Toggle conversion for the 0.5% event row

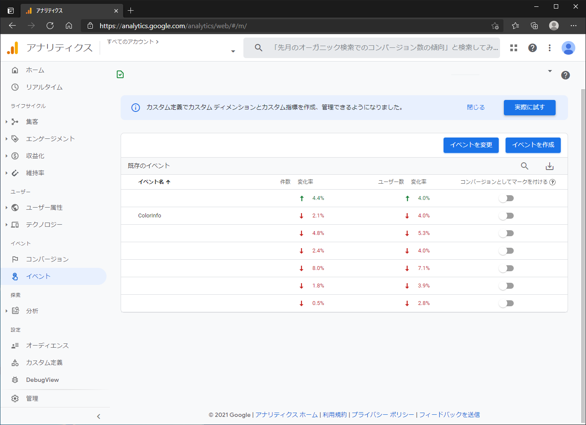click(x=506, y=303)
